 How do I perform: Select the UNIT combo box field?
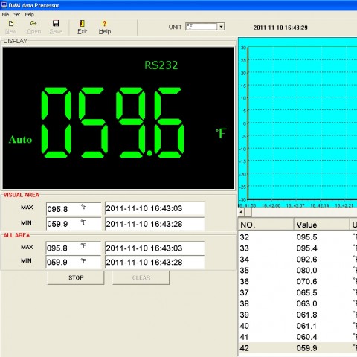[205, 27]
